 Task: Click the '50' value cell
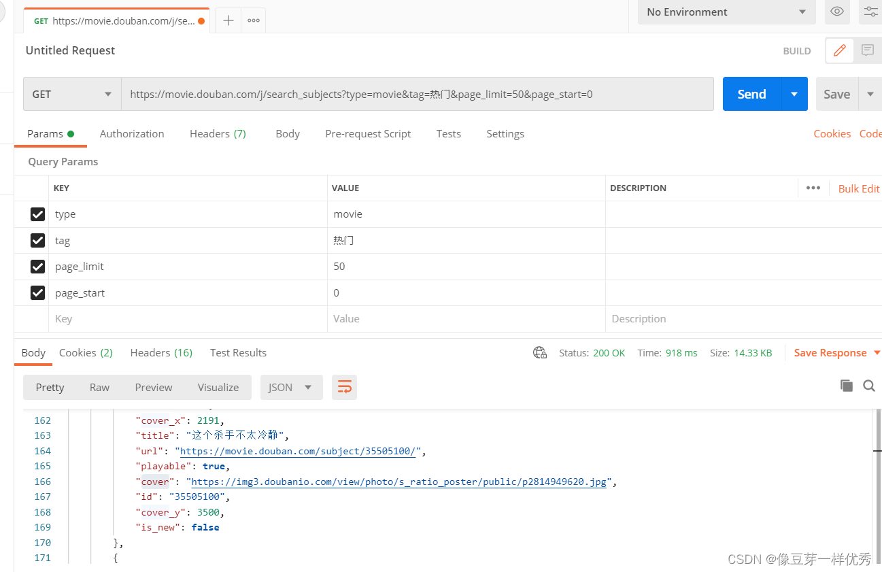[x=466, y=267]
